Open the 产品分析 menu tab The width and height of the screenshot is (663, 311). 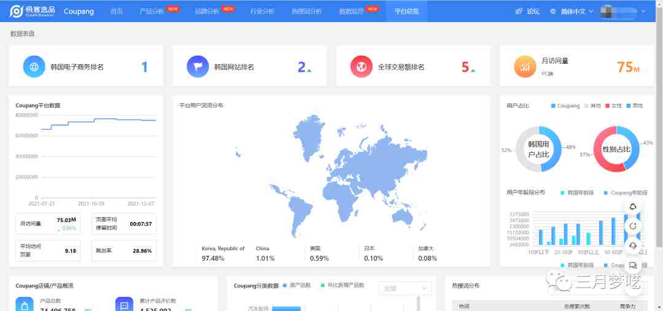click(x=152, y=12)
